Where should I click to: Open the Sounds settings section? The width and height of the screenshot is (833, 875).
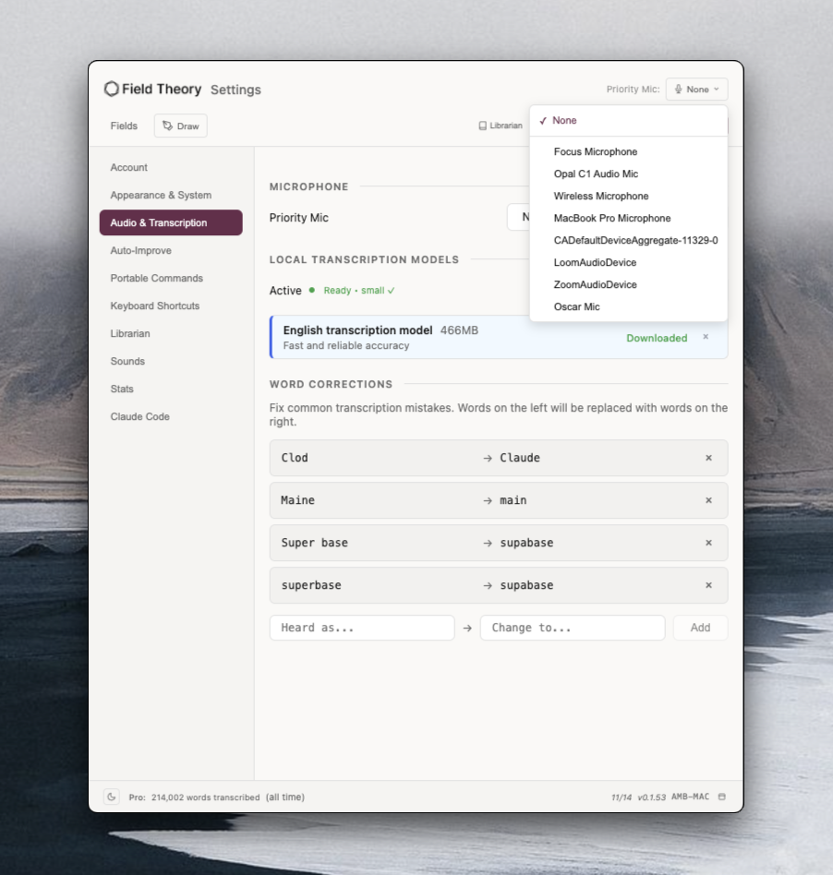(x=128, y=361)
